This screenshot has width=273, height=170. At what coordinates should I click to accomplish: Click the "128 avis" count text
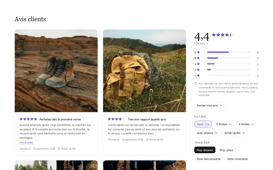200,43
